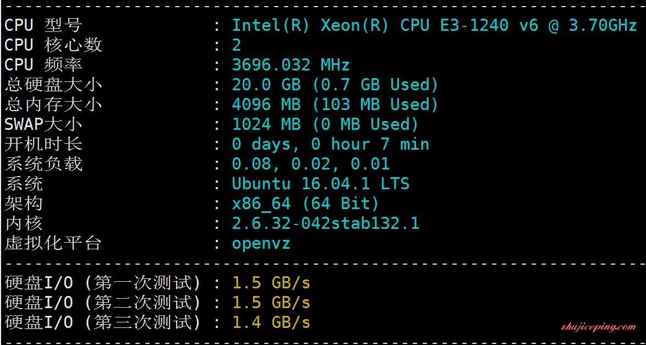Click the CPU model value Intel Xeon E3-1240
Screen dimensions: 646x345
coord(435,25)
